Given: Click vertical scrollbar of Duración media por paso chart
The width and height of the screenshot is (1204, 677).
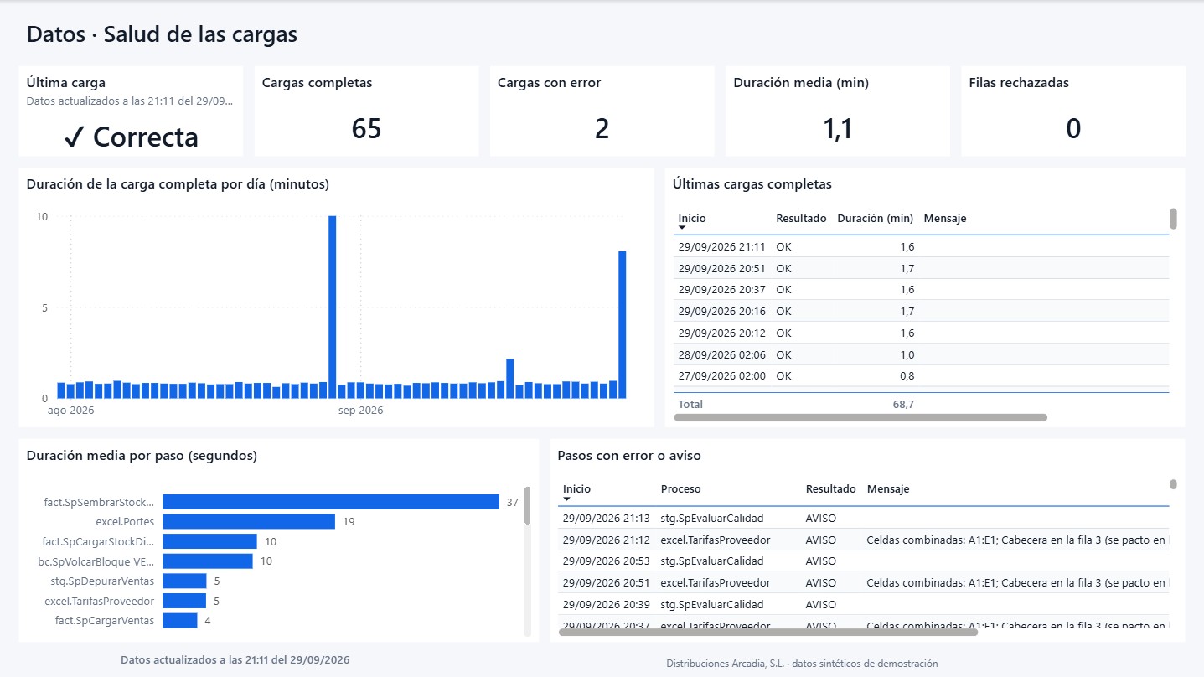Looking at the screenshot, I should coord(527,505).
